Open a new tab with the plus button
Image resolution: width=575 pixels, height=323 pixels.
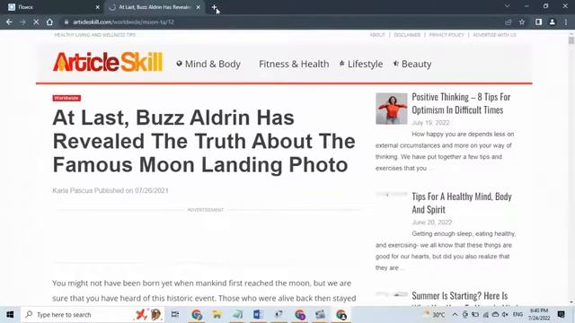(x=214, y=7)
